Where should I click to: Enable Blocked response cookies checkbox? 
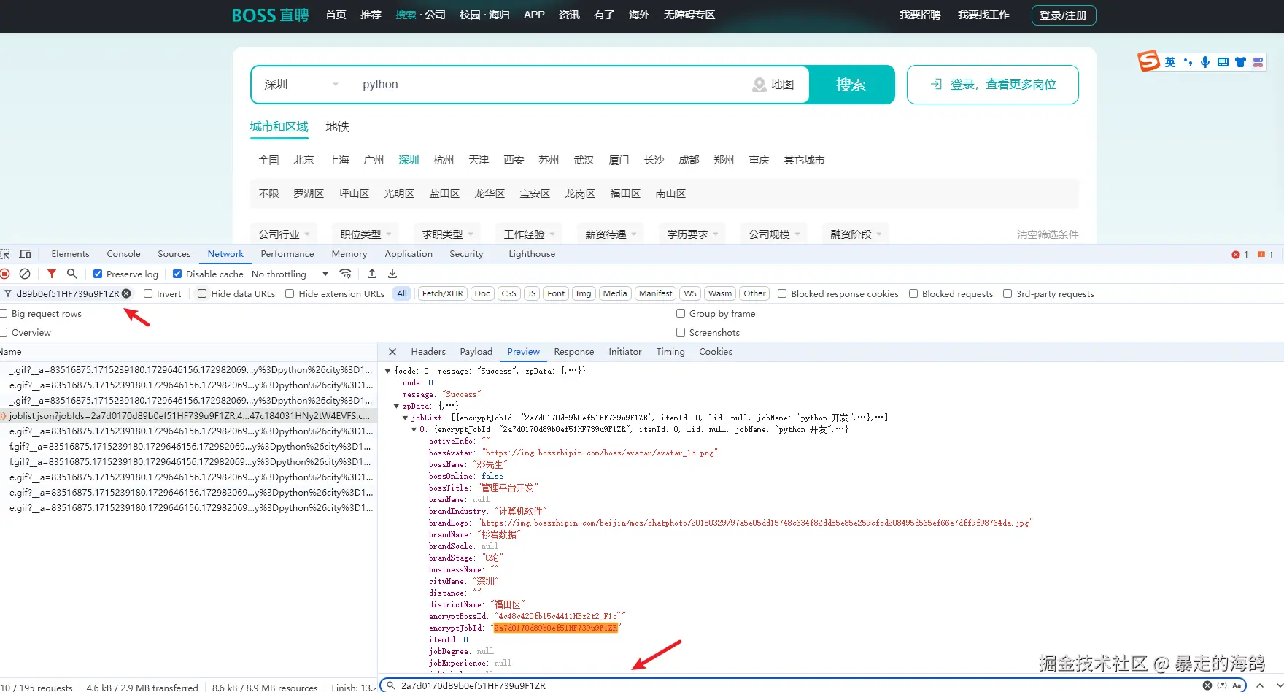click(x=782, y=293)
